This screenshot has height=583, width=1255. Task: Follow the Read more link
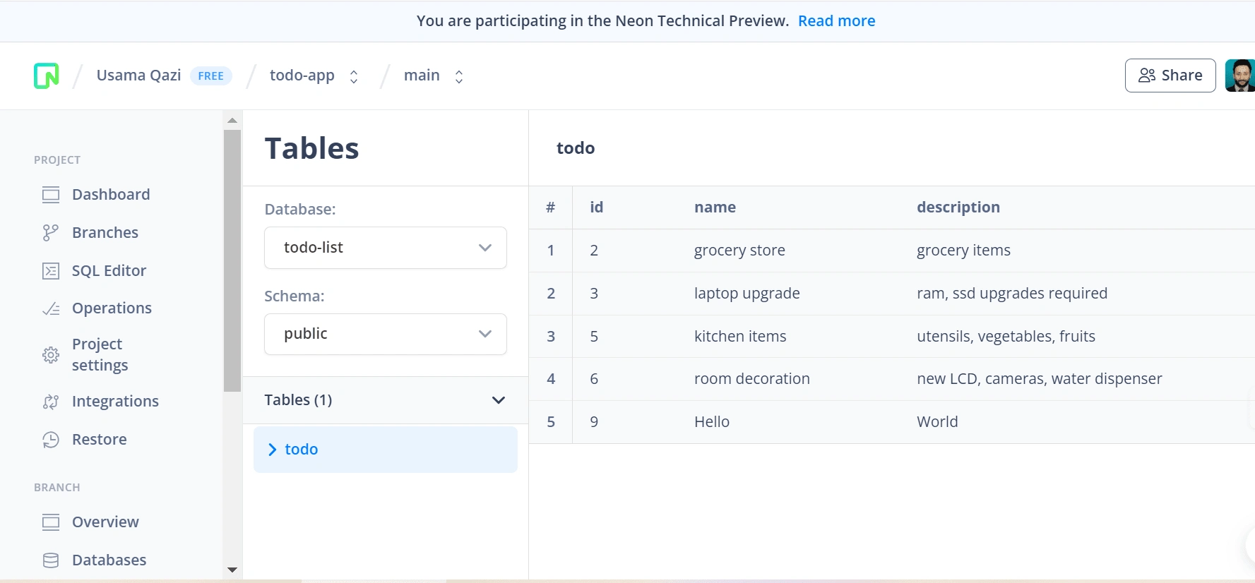point(837,21)
